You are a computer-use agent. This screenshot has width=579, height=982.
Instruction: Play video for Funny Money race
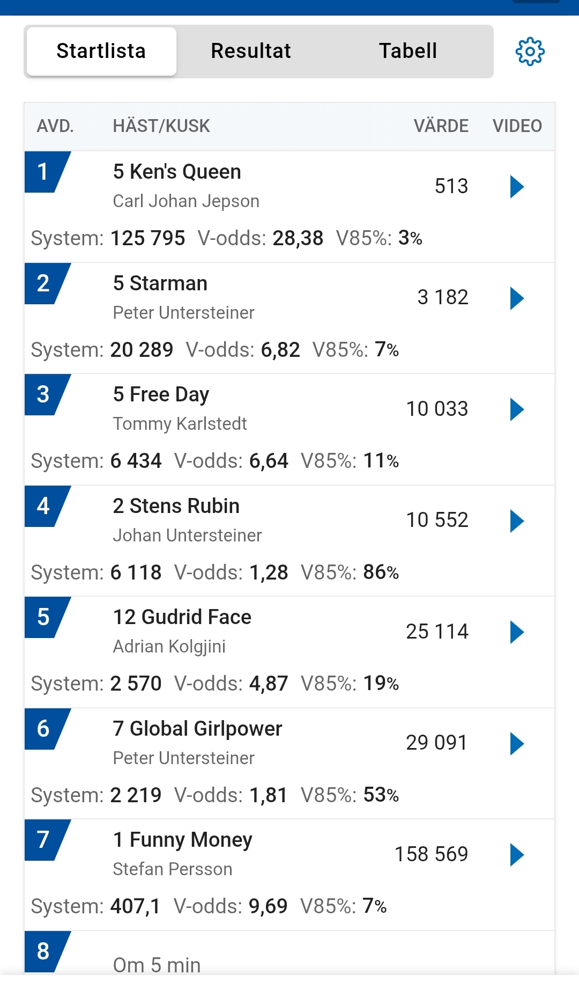517,855
